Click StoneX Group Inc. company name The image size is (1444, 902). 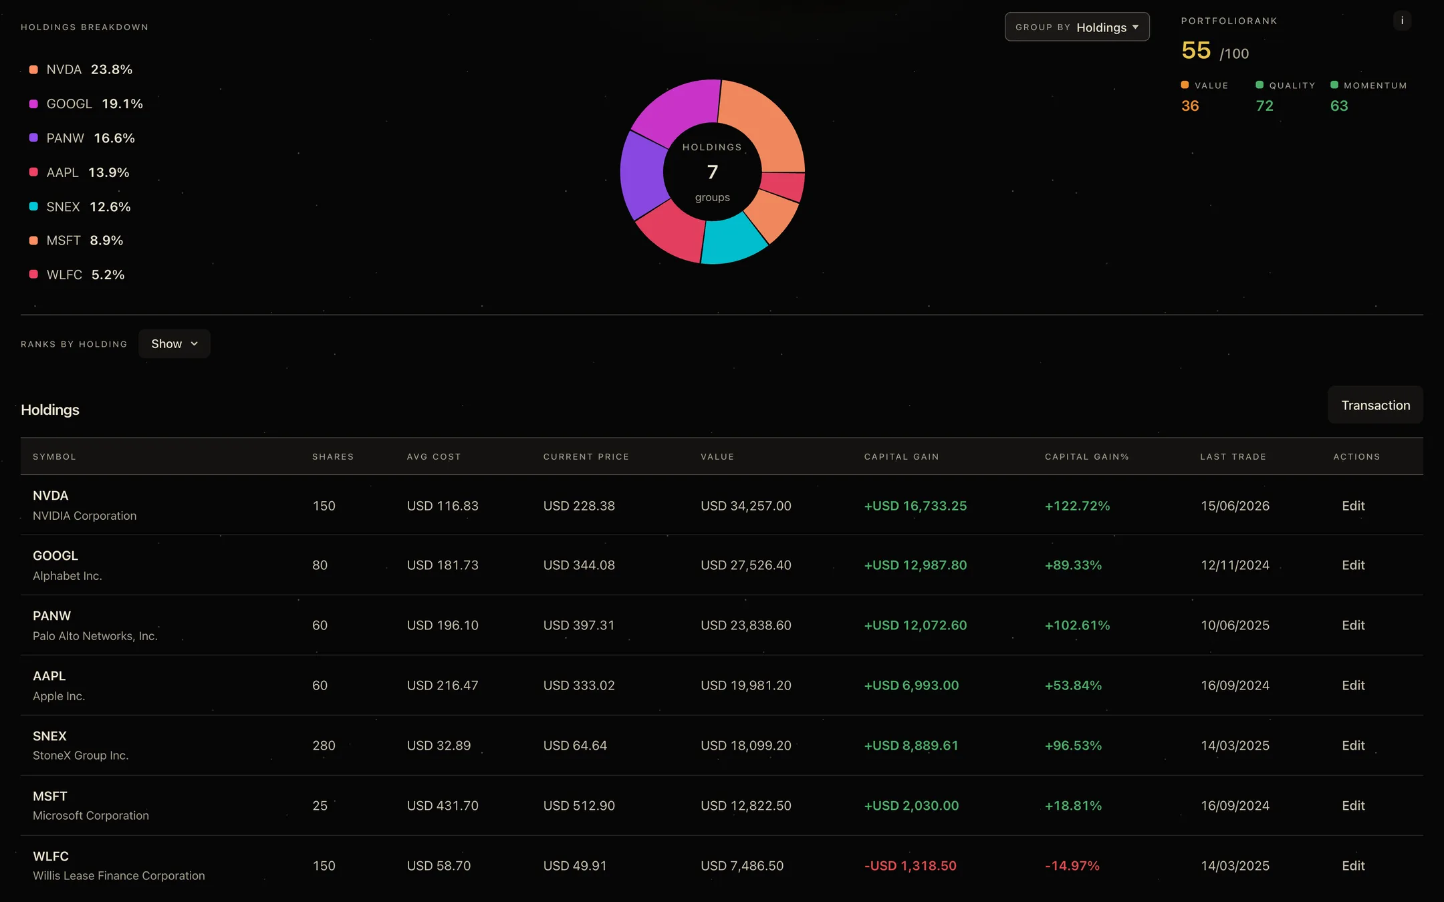click(x=81, y=756)
